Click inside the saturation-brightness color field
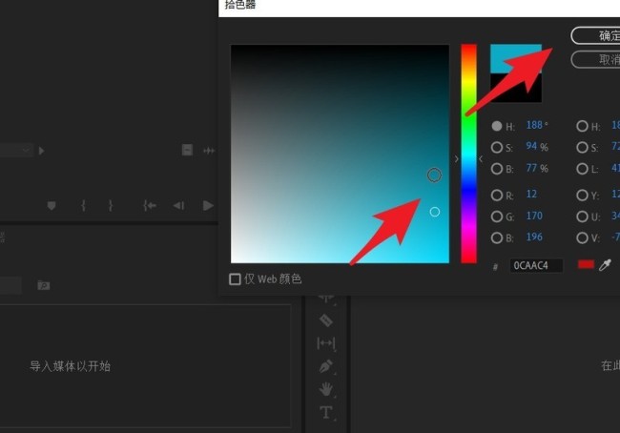620x433 pixels. pyautogui.click(x=341, y=154)
